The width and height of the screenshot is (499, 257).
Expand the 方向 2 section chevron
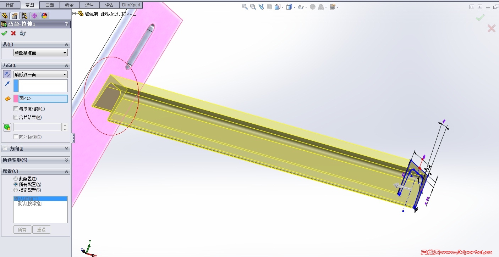point(66,149)
